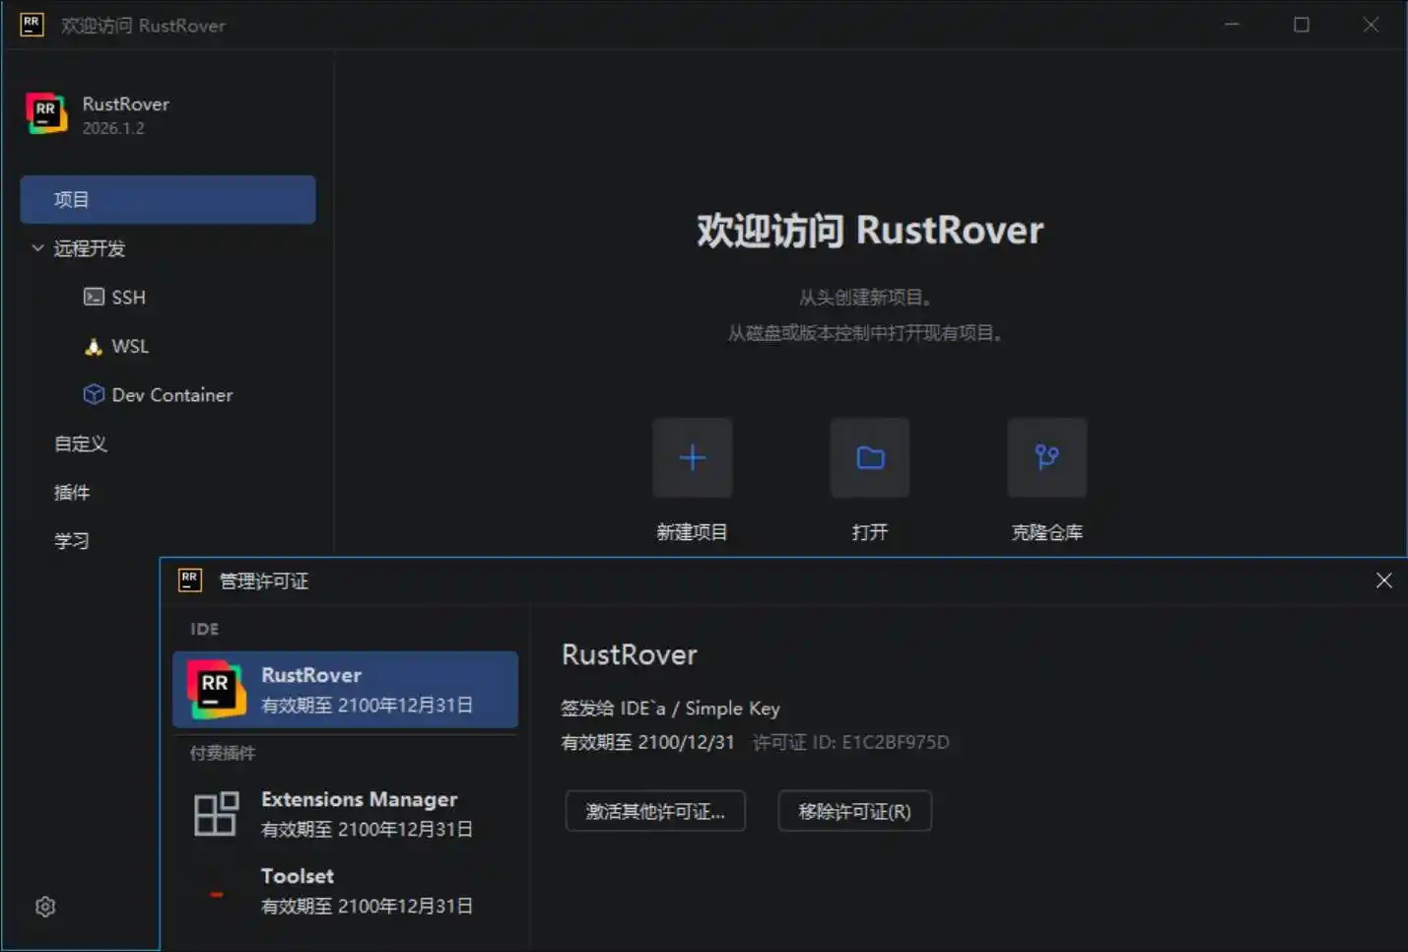Click the Toolset plugin icon
The width and height of the screenshot is (1408, 952).
[x=216, y=894]
